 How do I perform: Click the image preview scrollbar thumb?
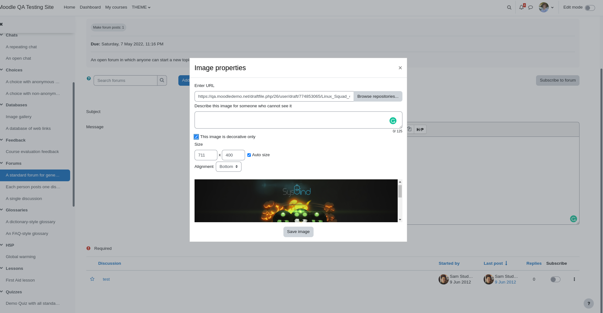click(x=400, y=191)
